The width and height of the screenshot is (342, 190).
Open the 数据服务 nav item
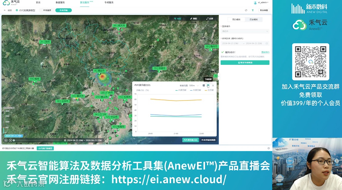pyautogui.click(x=60, y=3)
